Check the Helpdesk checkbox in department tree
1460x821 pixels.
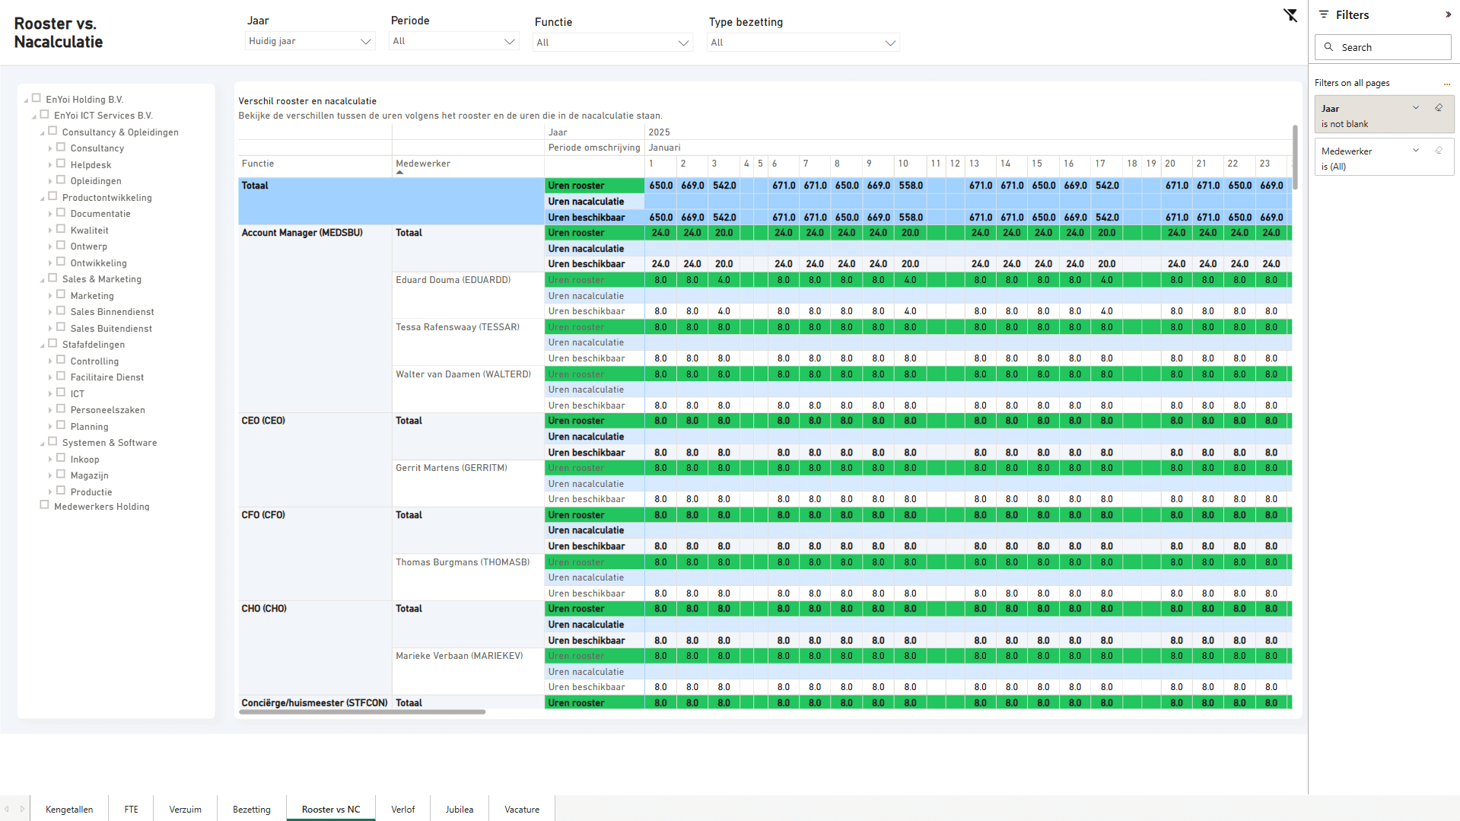61,164
